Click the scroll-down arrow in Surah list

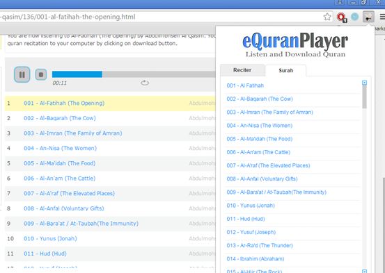[x=364, y=271]
